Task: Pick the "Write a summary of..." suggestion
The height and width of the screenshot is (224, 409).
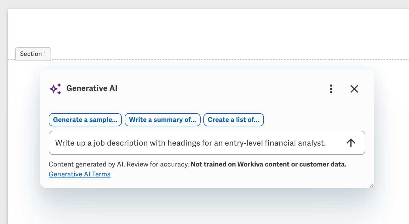Action: pyautogui.click(x=162, y=120)
